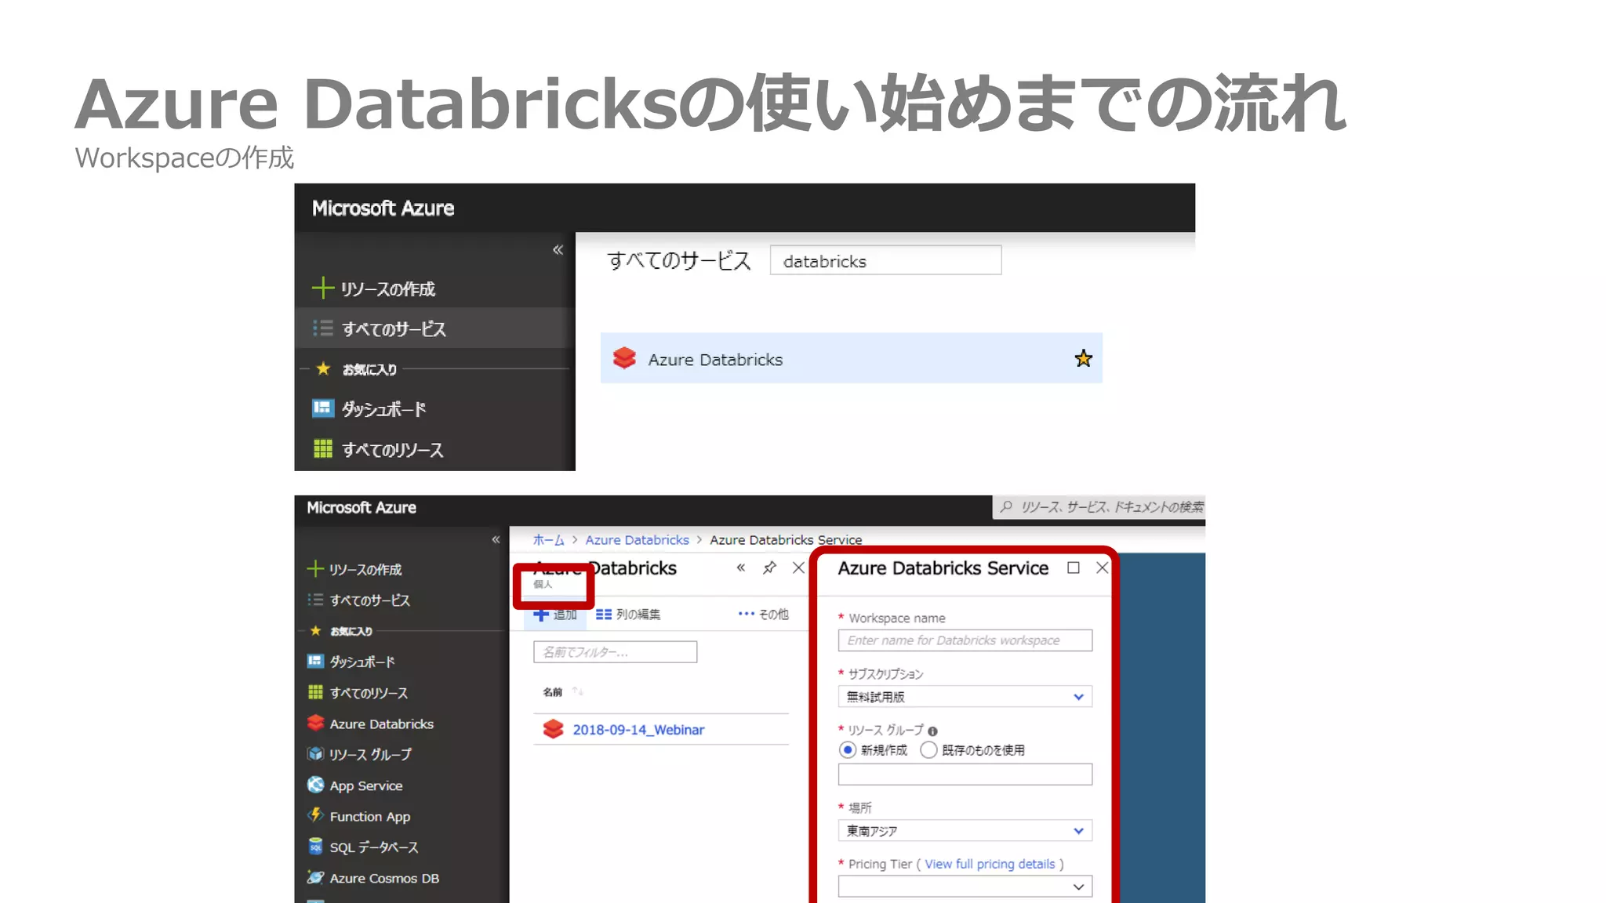Click Azure Databricks breadcrumb link
Screen dimensions: 1606x903
click(x=637, y=540)
